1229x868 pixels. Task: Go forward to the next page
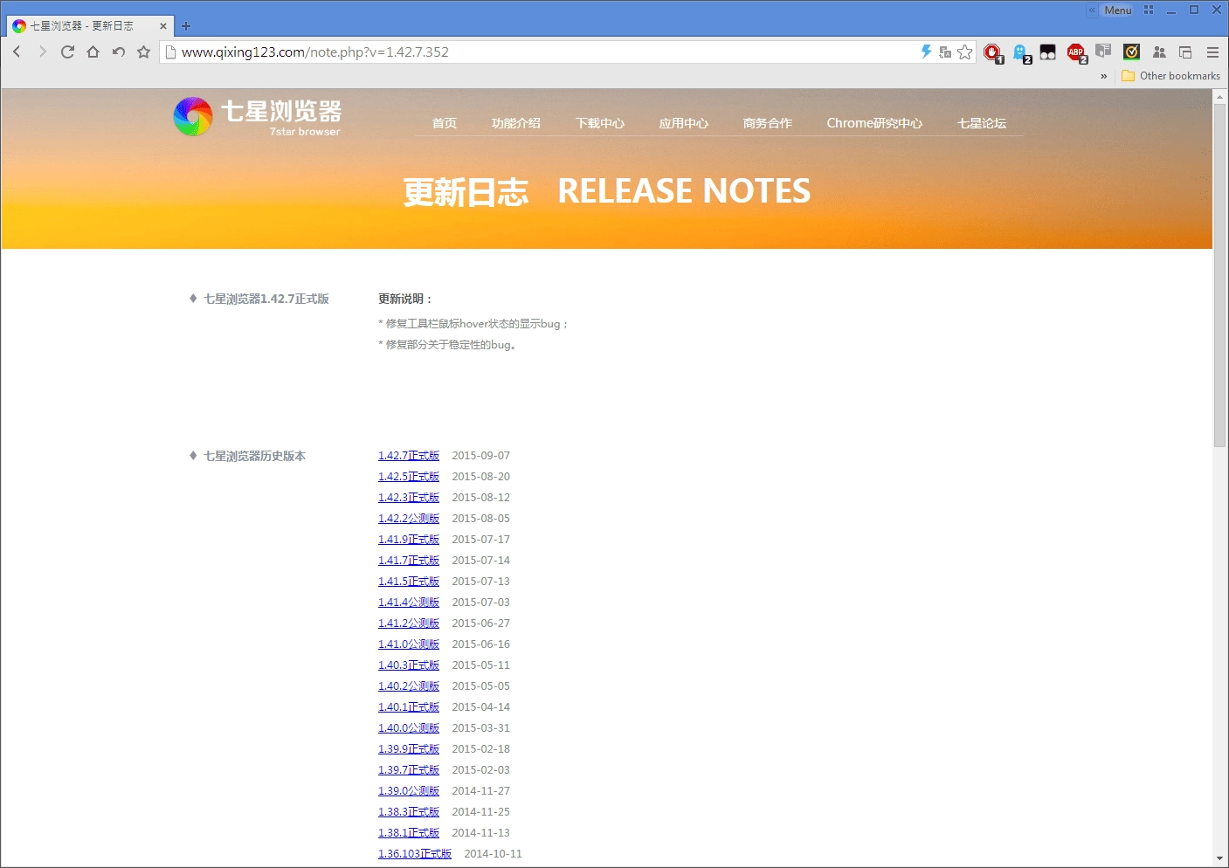tap(42, 52)
